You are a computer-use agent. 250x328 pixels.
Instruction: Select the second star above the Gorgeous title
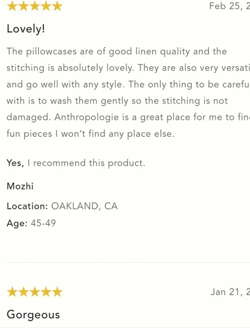(x=23, y=292)
